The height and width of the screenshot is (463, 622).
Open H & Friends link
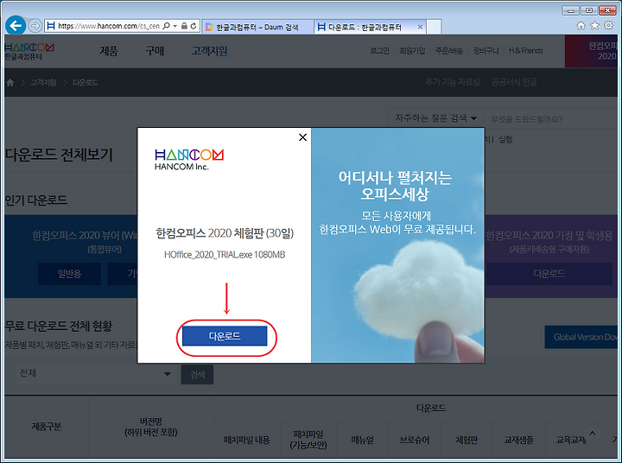click(x=525, y=51)
